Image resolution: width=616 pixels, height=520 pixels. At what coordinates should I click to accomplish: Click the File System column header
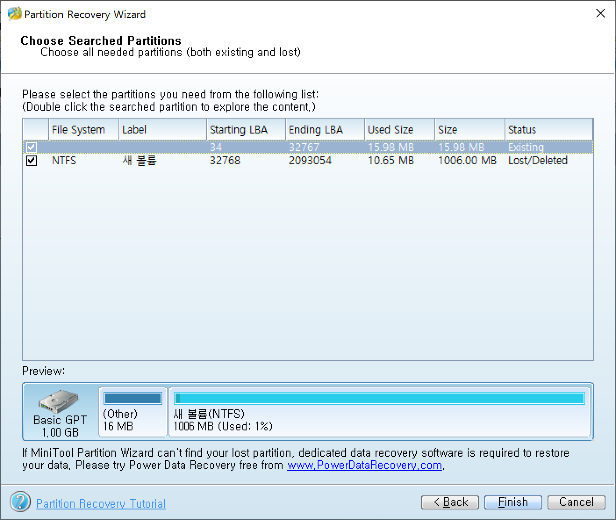(84, 130)
